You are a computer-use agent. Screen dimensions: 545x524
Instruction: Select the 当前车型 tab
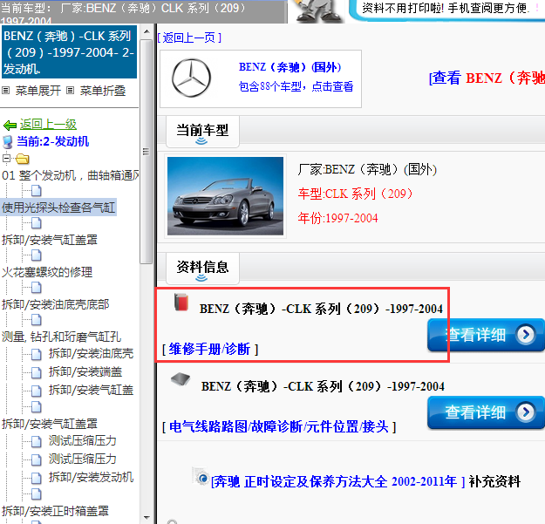click(x=202, y=132)
